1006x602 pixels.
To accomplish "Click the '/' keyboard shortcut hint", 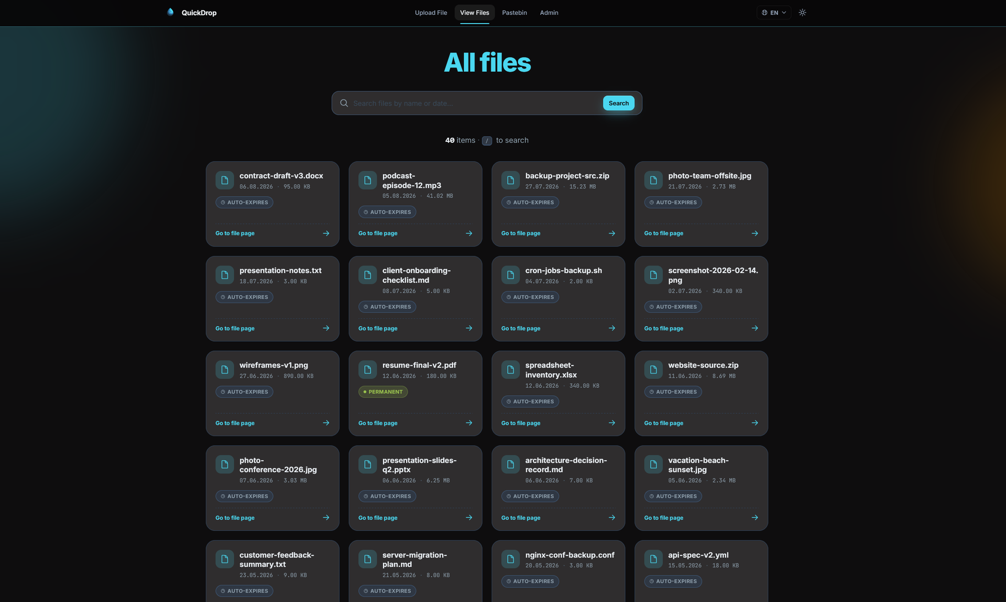I will (x=487, y=141).
